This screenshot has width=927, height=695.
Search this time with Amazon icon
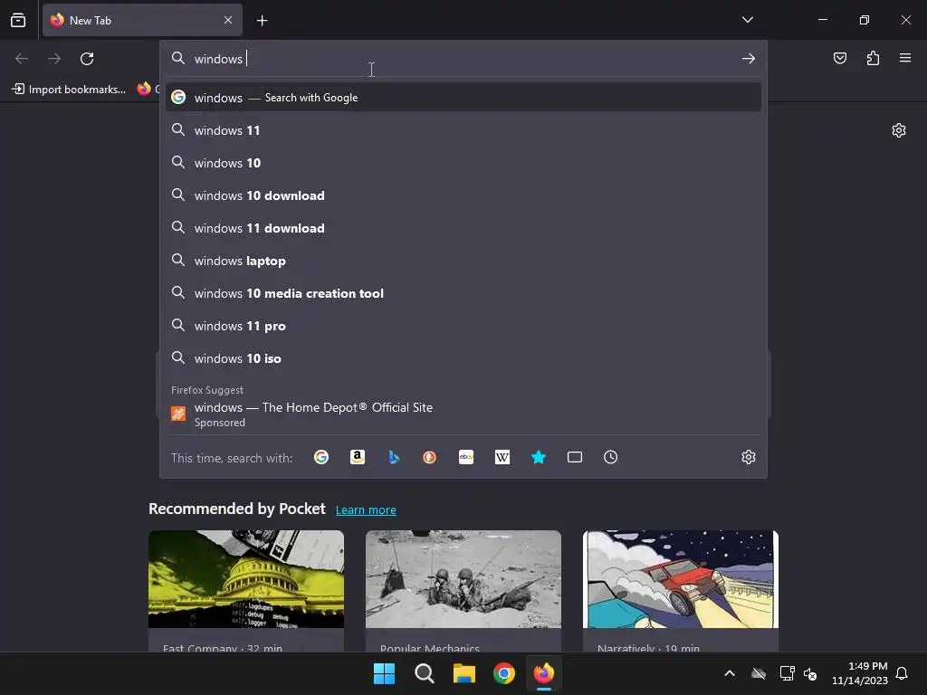357,457
